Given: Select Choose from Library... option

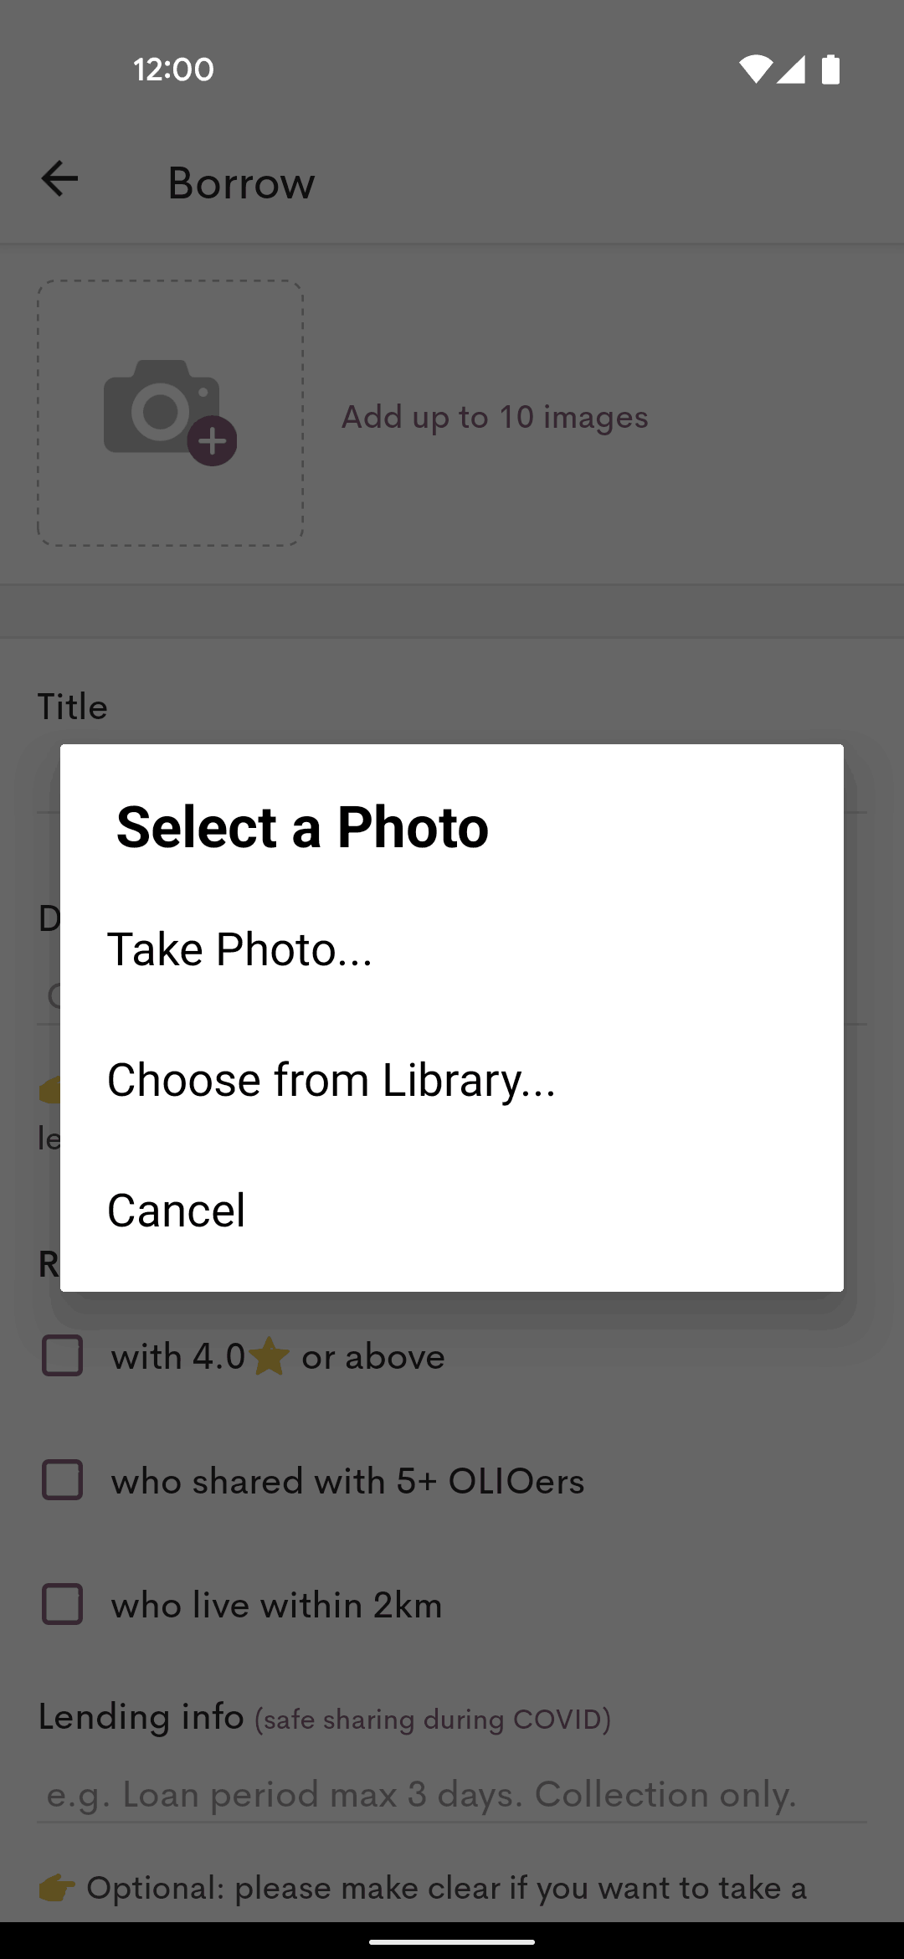Looking at the screenshot, I should [x=452, y=1080].
